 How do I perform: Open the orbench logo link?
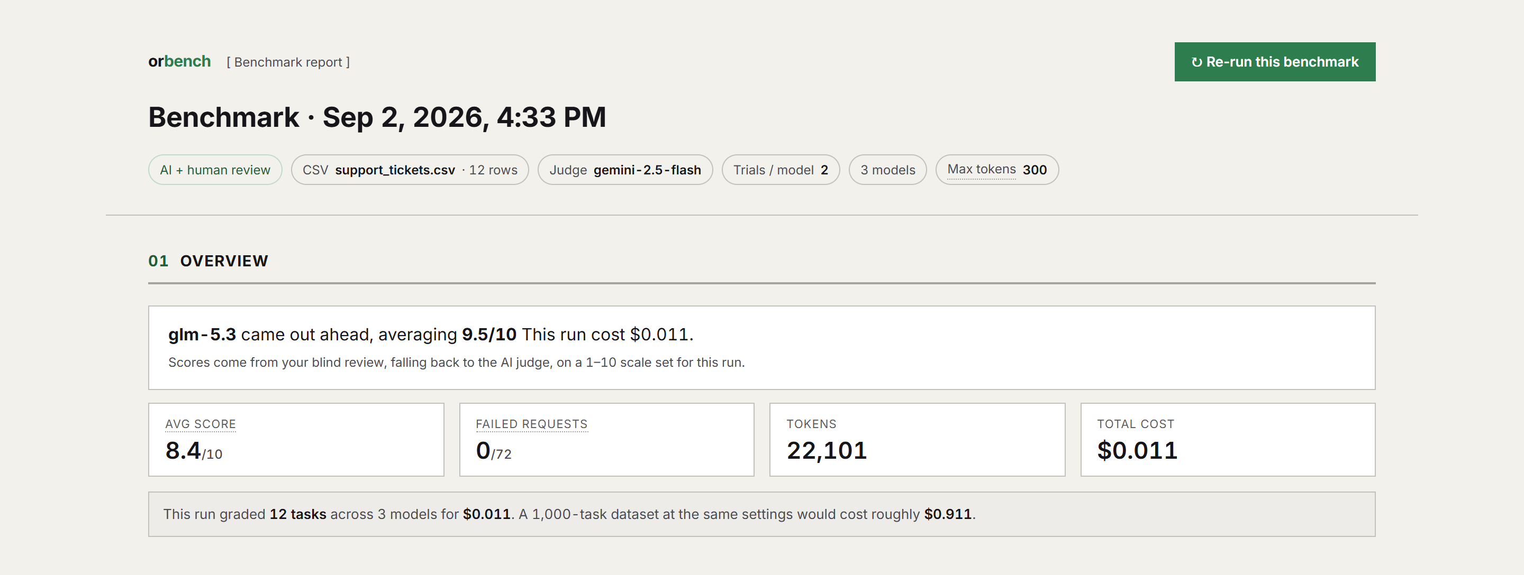(x=179, y=61)
